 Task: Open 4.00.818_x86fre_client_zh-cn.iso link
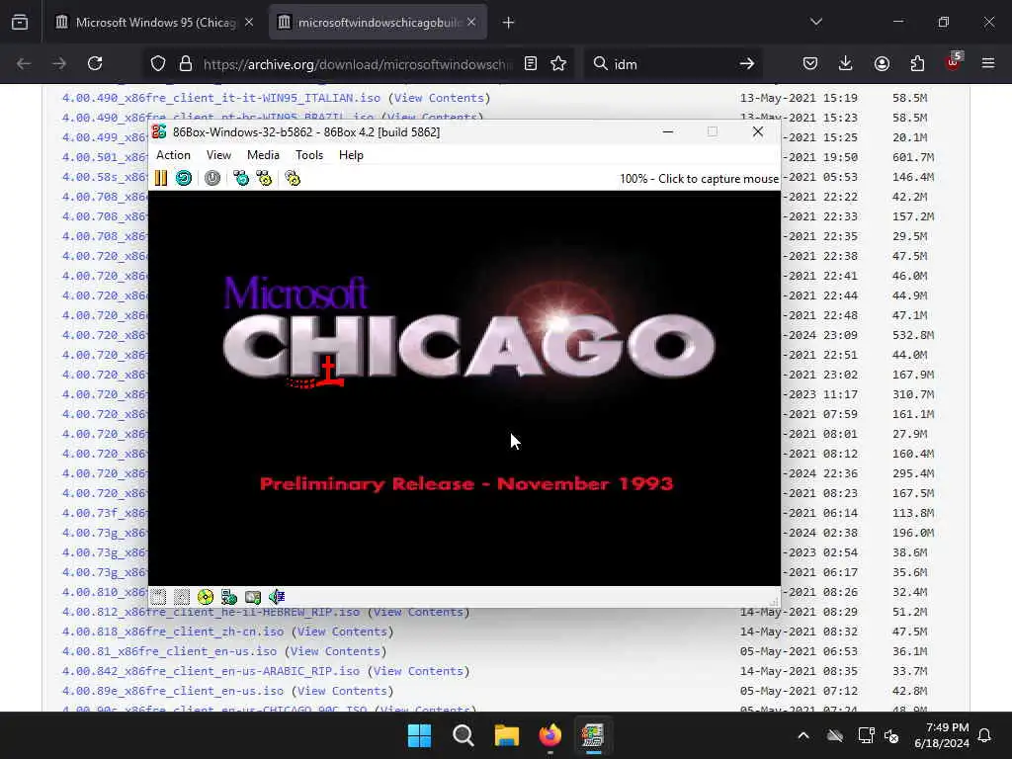click(172, 632)
